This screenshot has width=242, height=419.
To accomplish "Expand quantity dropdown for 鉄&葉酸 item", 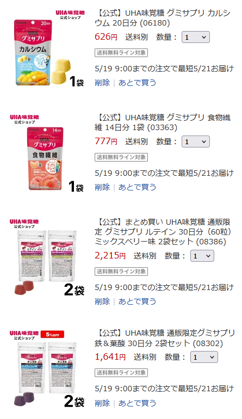I will (x=204, y=357).
